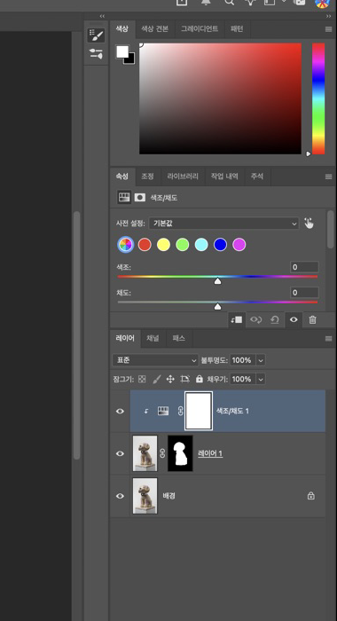
Task: Click the mask icon in Properties panel
Action: pos(140,197)
